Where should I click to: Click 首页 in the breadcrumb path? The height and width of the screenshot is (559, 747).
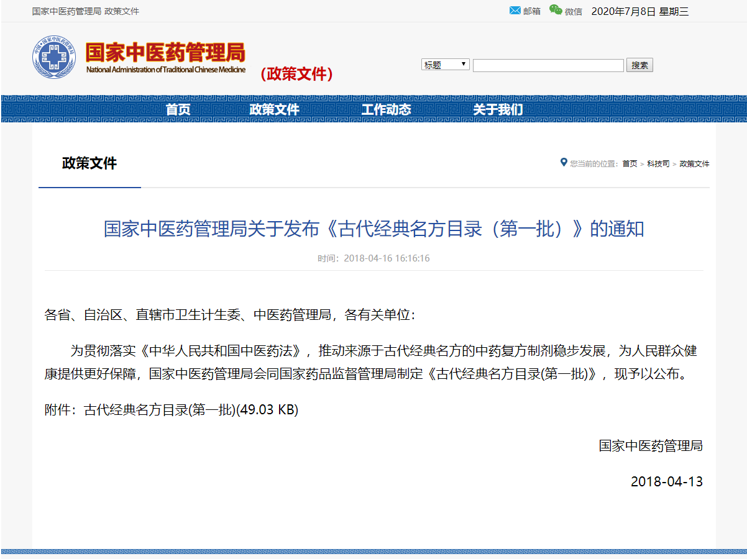(x=630, y=164)
